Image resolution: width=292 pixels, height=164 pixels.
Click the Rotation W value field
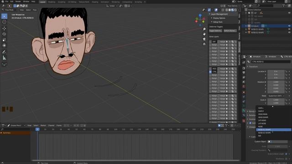click(x=276, y=82)
